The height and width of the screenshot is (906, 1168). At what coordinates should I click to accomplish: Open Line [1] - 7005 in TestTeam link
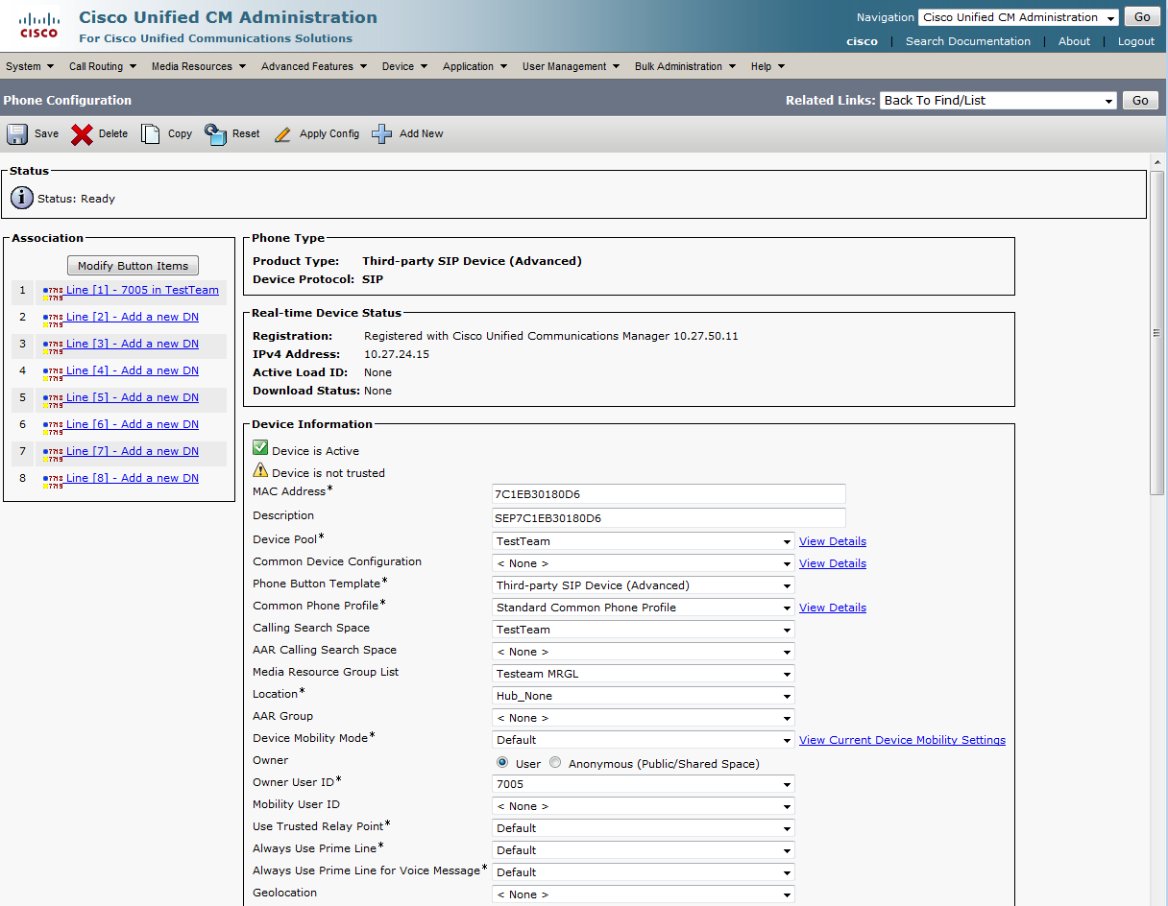142,290
